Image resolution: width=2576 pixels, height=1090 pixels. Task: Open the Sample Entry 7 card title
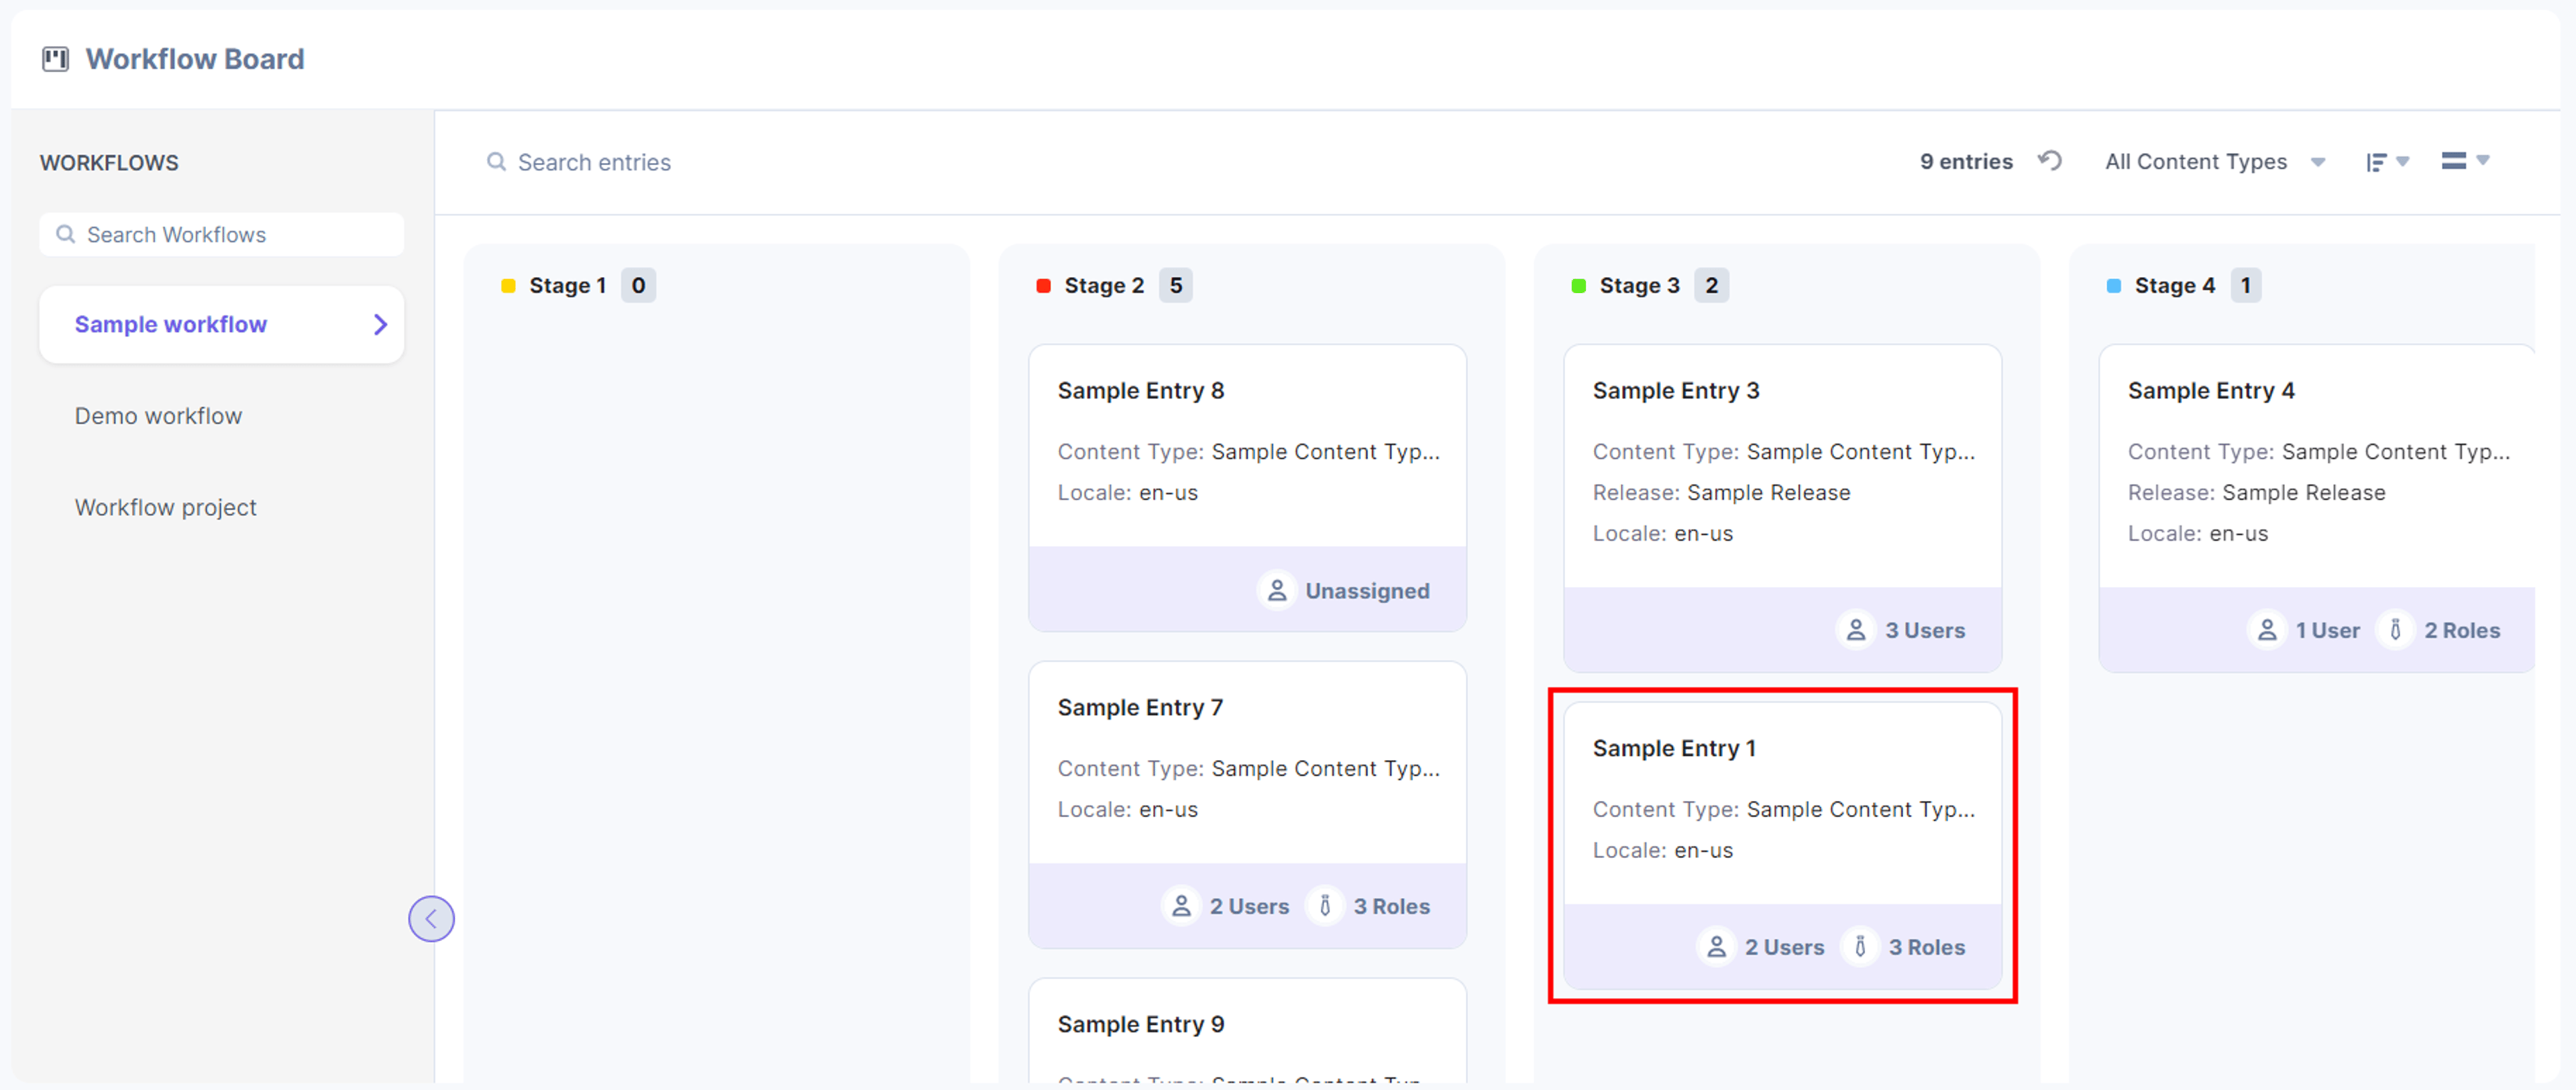1140,708
